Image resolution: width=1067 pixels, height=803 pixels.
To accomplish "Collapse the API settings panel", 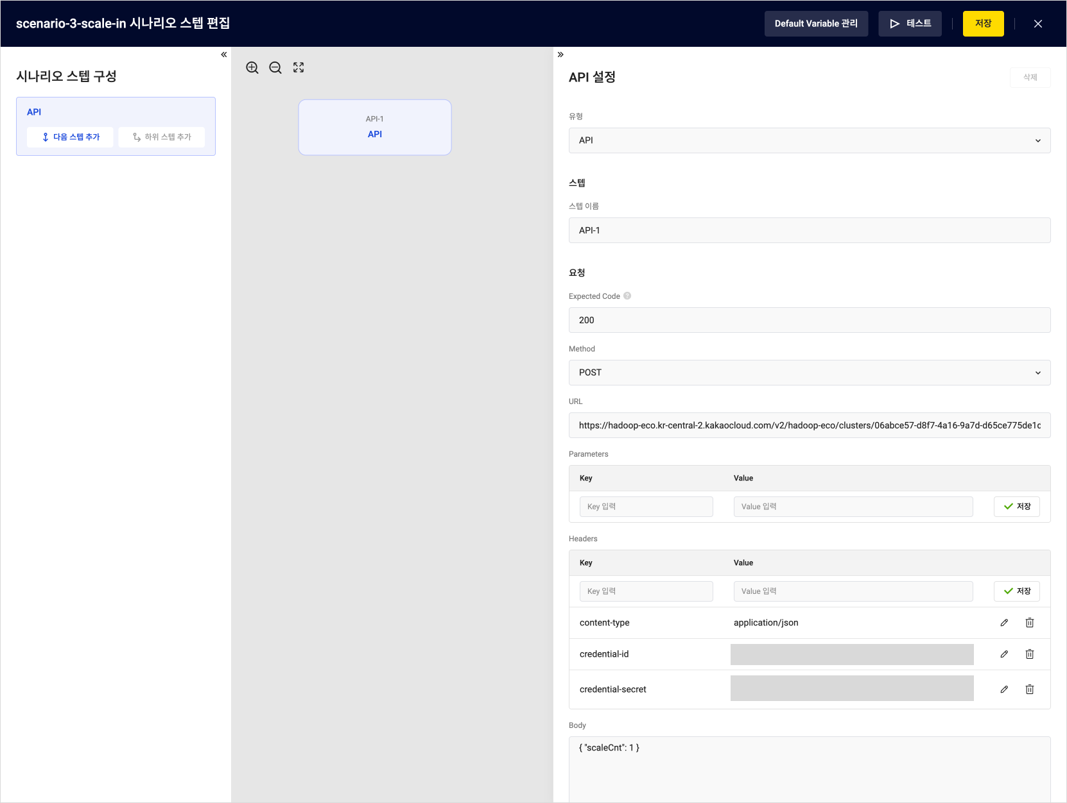I will [x=560, y=55].
